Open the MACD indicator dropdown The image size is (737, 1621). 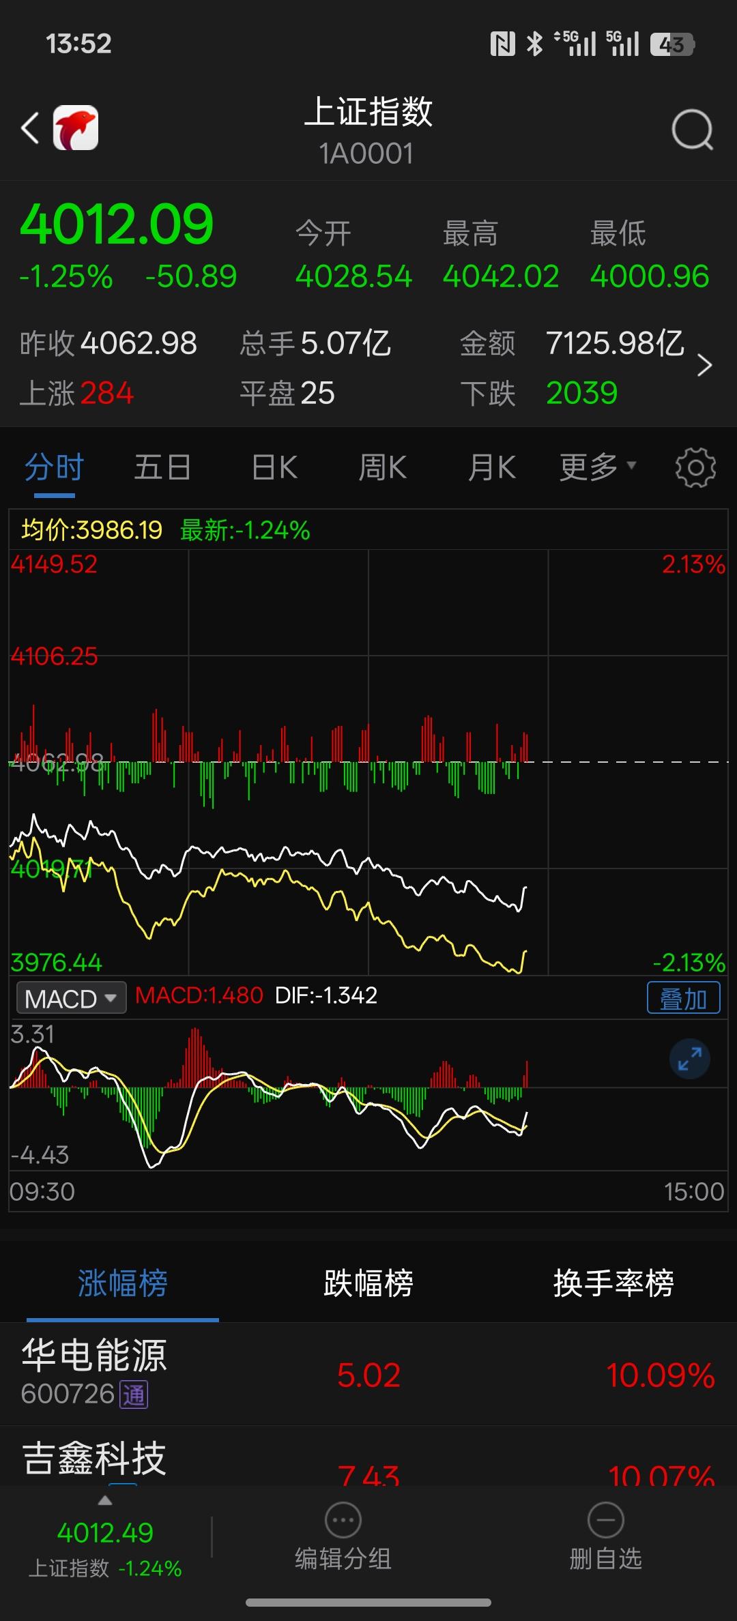click(x=71, y=998)
